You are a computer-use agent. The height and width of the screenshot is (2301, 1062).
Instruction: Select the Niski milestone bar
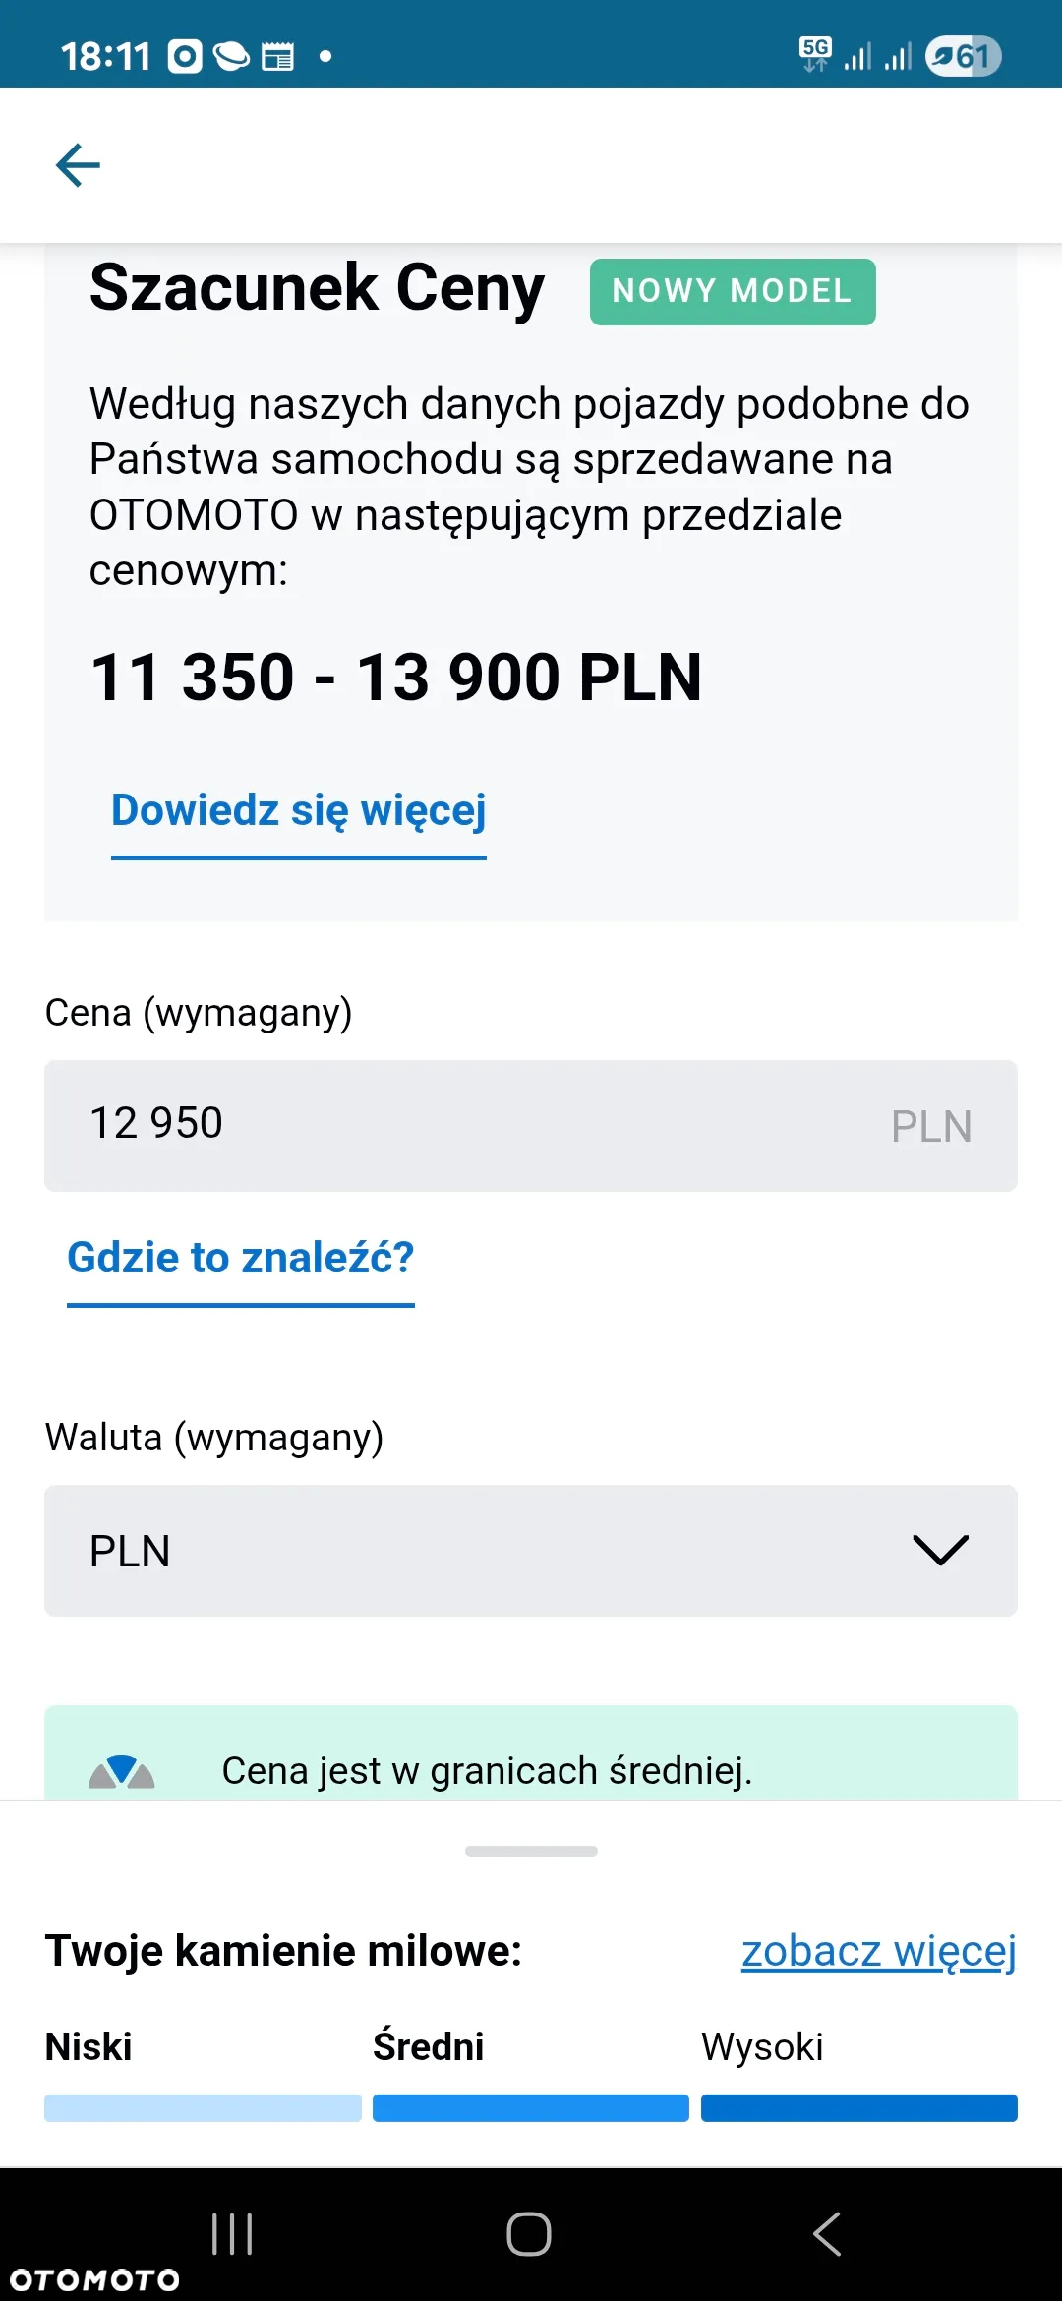(203, 2107)
